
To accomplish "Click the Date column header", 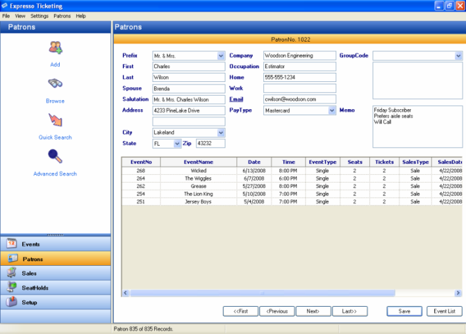I will coord(254,162).
